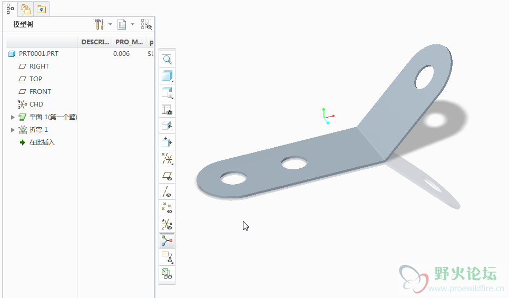Click the 折弯 1 bend feature icon
The width and height of the screenshot is (509, 298).
coord(23,130)
